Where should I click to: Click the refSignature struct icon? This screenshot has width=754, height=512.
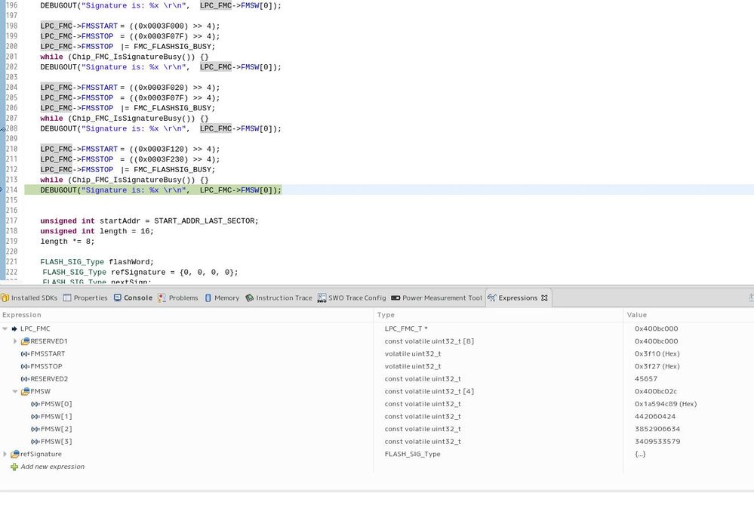15,454
